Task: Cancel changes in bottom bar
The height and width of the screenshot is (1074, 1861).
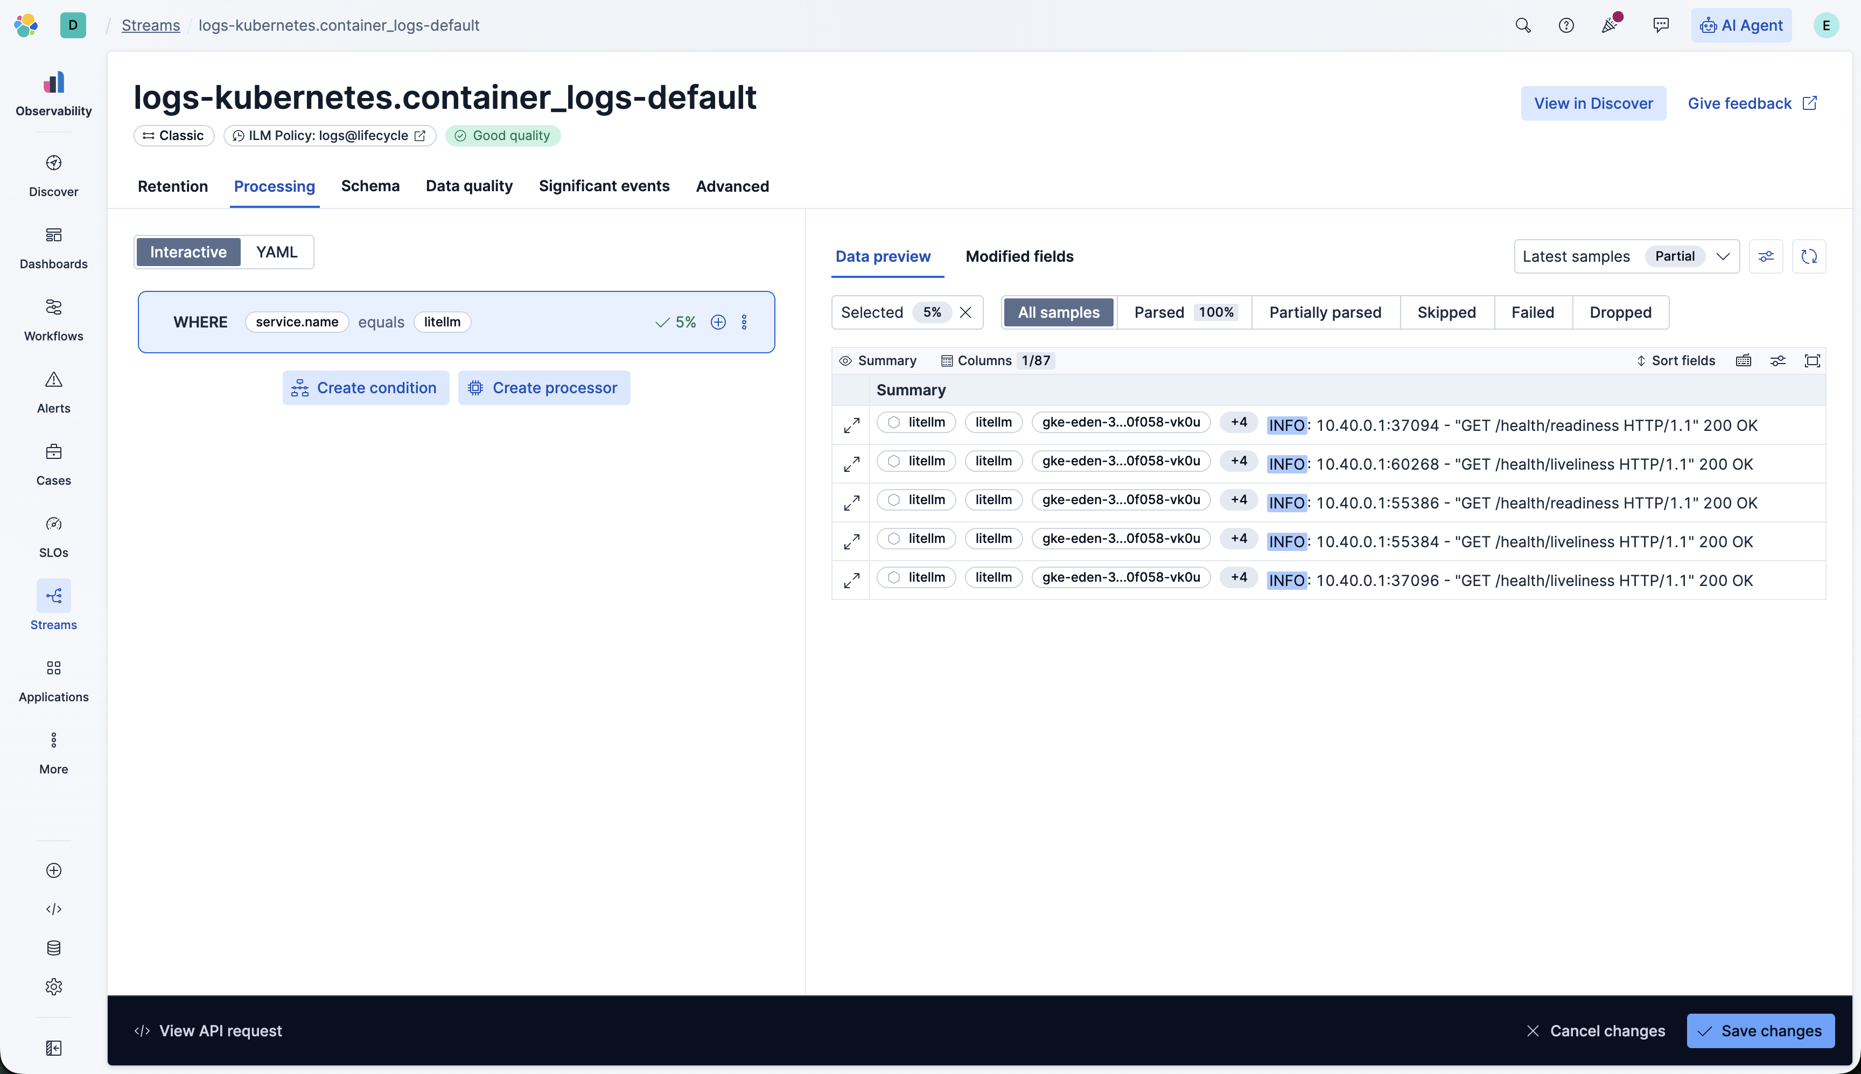Action: pos(1596,1031)
